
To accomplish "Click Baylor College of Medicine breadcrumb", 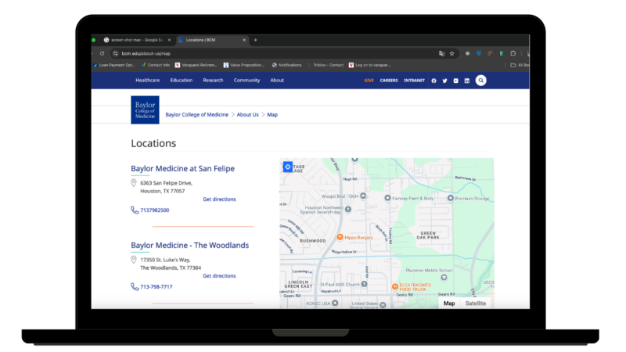I will click(197, 114).
